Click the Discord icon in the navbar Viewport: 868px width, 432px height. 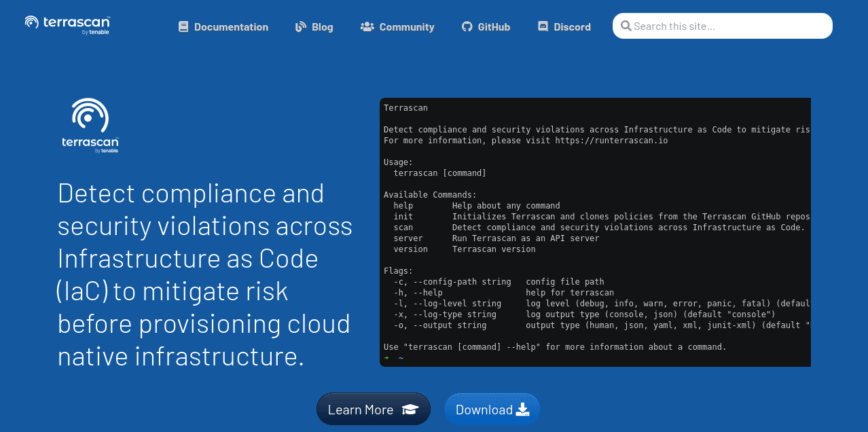[x=543, y=26]
